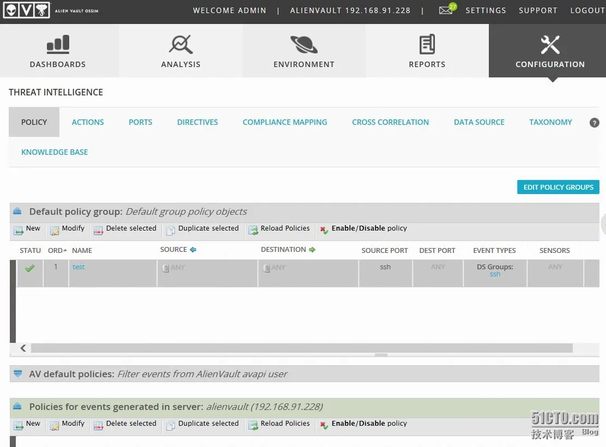Click Reload Policies in server policies toolbar

279,424
